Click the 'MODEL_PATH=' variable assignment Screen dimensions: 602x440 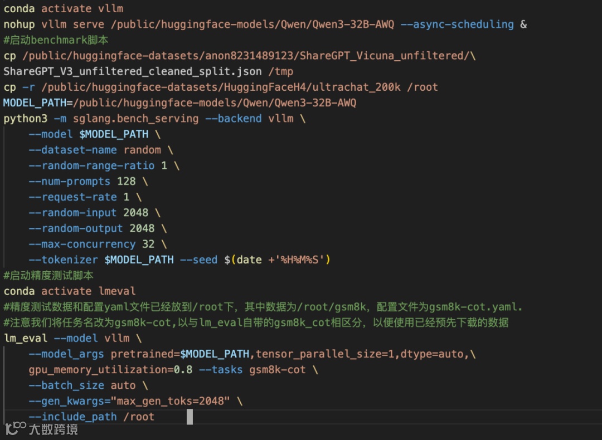pos(38,103)
